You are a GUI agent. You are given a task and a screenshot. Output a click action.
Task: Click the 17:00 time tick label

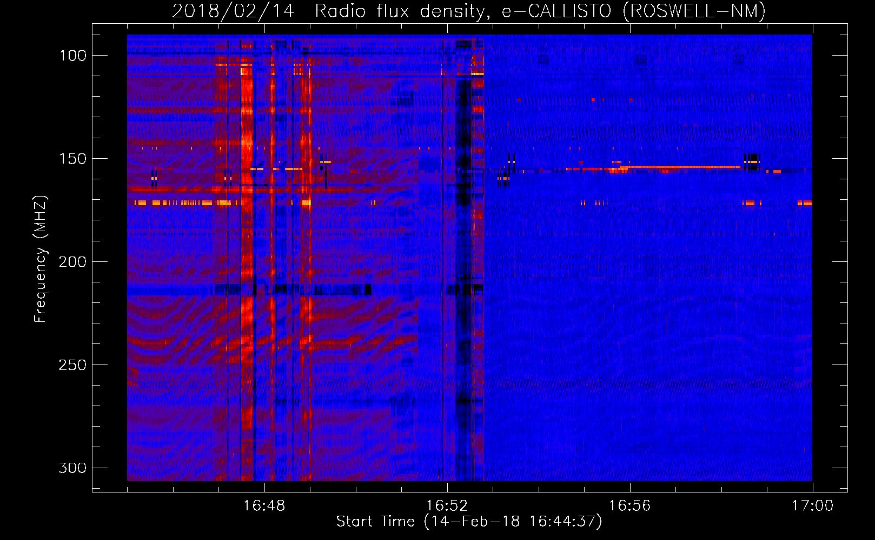pyautogui.click(x=812, y=506)
